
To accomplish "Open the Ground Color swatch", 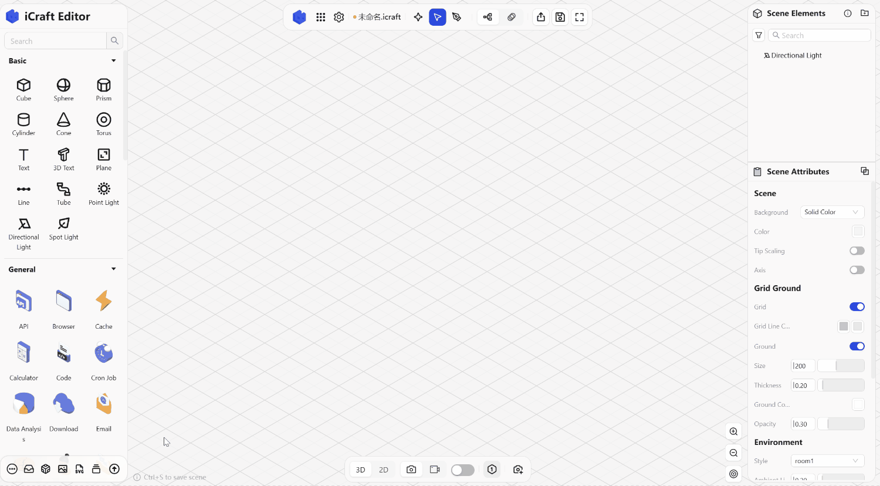I will (858, 404).
